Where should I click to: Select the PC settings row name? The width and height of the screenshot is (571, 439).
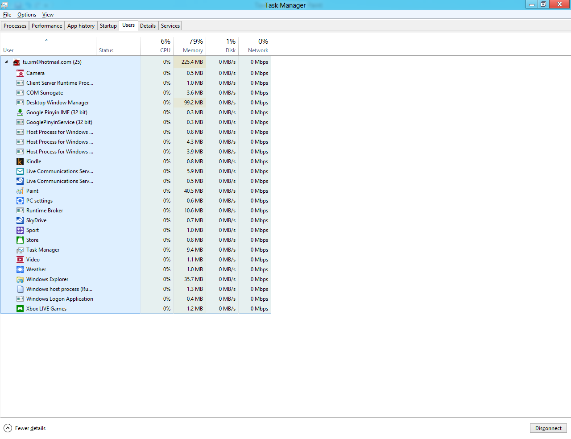tap(39, 201)
